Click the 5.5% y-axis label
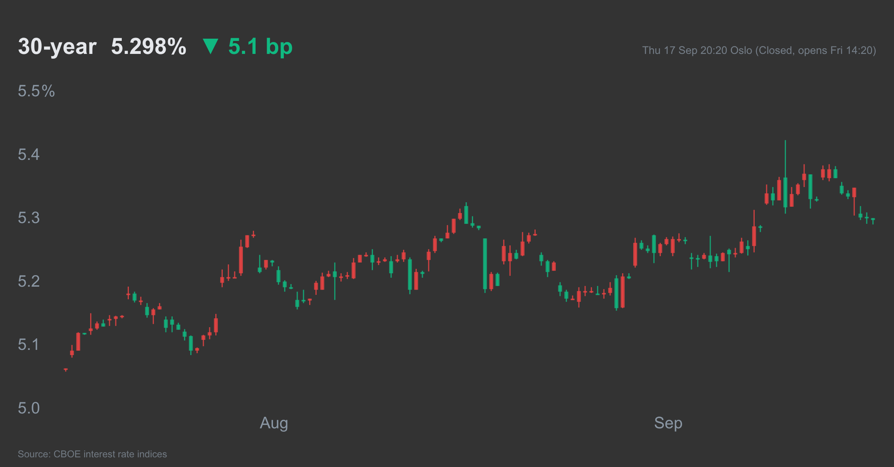The width and height of the screenshot is (894, 467). click(x=36, y=91)
